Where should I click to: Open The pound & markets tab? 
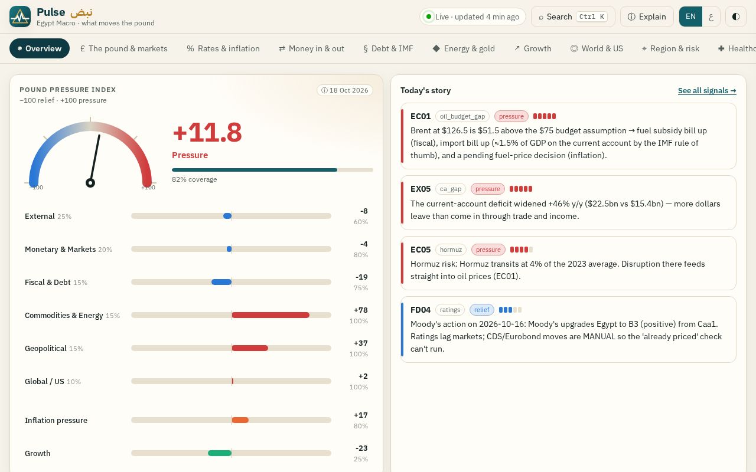[x=124, y=48]
